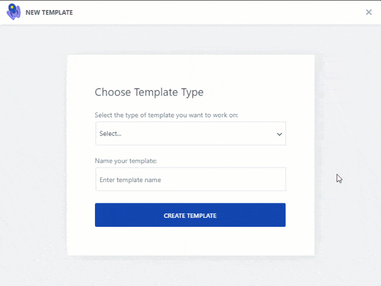Click the chevron arrow on the template type dropdown
The height and width of the screenshot is (286, 381).
pos(279,134)
